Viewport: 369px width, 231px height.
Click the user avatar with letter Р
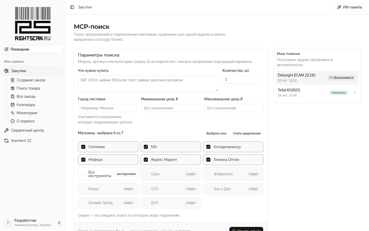pyautogui.click(x=8, y=223)
